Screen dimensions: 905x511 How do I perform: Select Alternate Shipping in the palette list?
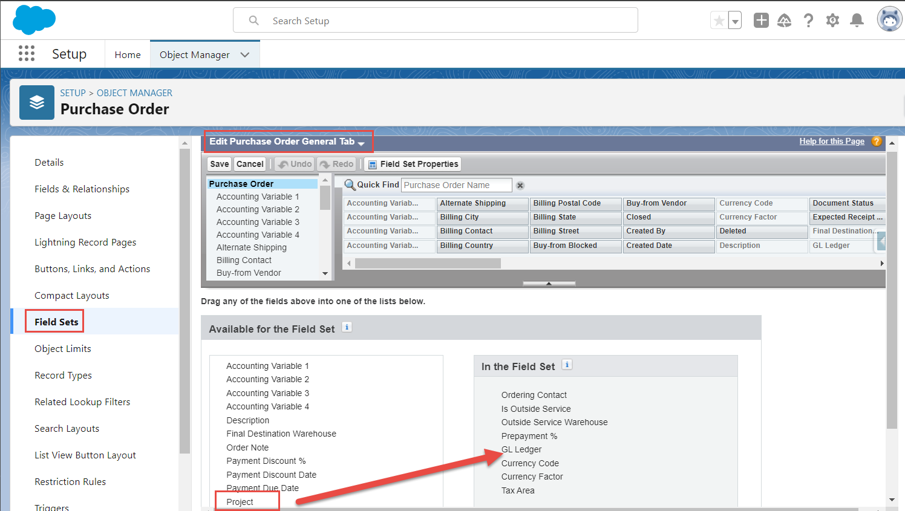pos(252,247)
